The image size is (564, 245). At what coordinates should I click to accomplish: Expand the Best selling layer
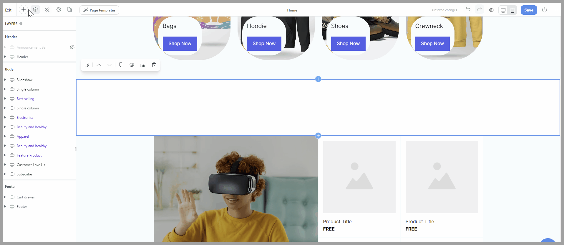click(x=5, y=98)
